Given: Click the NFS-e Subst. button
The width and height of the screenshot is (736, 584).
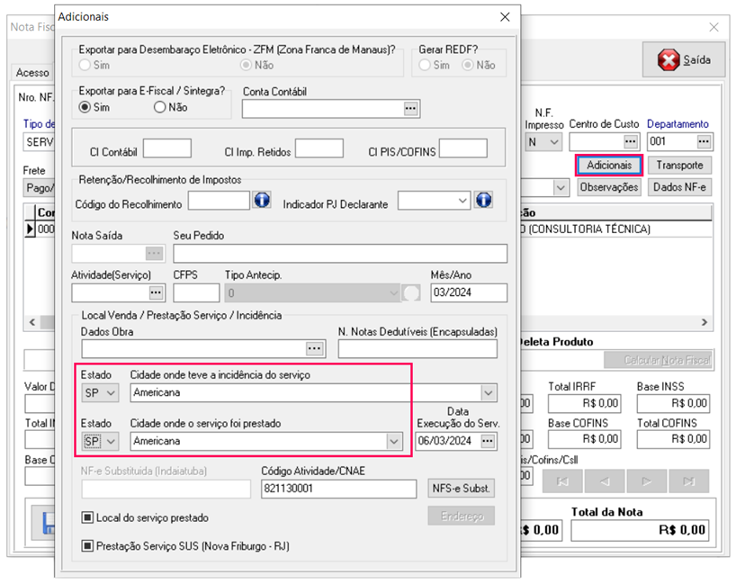Looking at the screenshot, I should (461, 489).
